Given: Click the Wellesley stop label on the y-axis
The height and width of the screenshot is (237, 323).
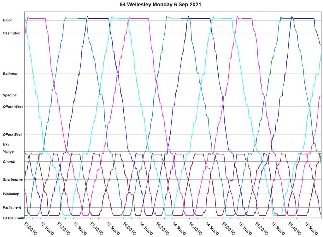Looking at the screenshot, I should coord(11,194).
